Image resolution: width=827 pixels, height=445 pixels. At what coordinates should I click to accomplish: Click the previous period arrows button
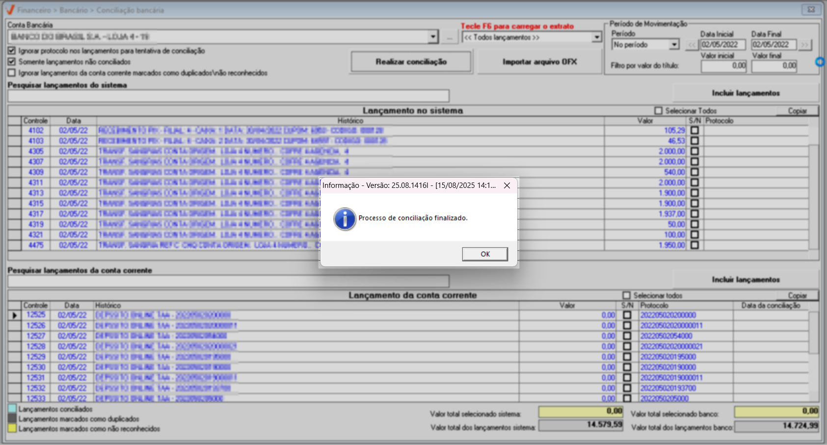(692, 45)
